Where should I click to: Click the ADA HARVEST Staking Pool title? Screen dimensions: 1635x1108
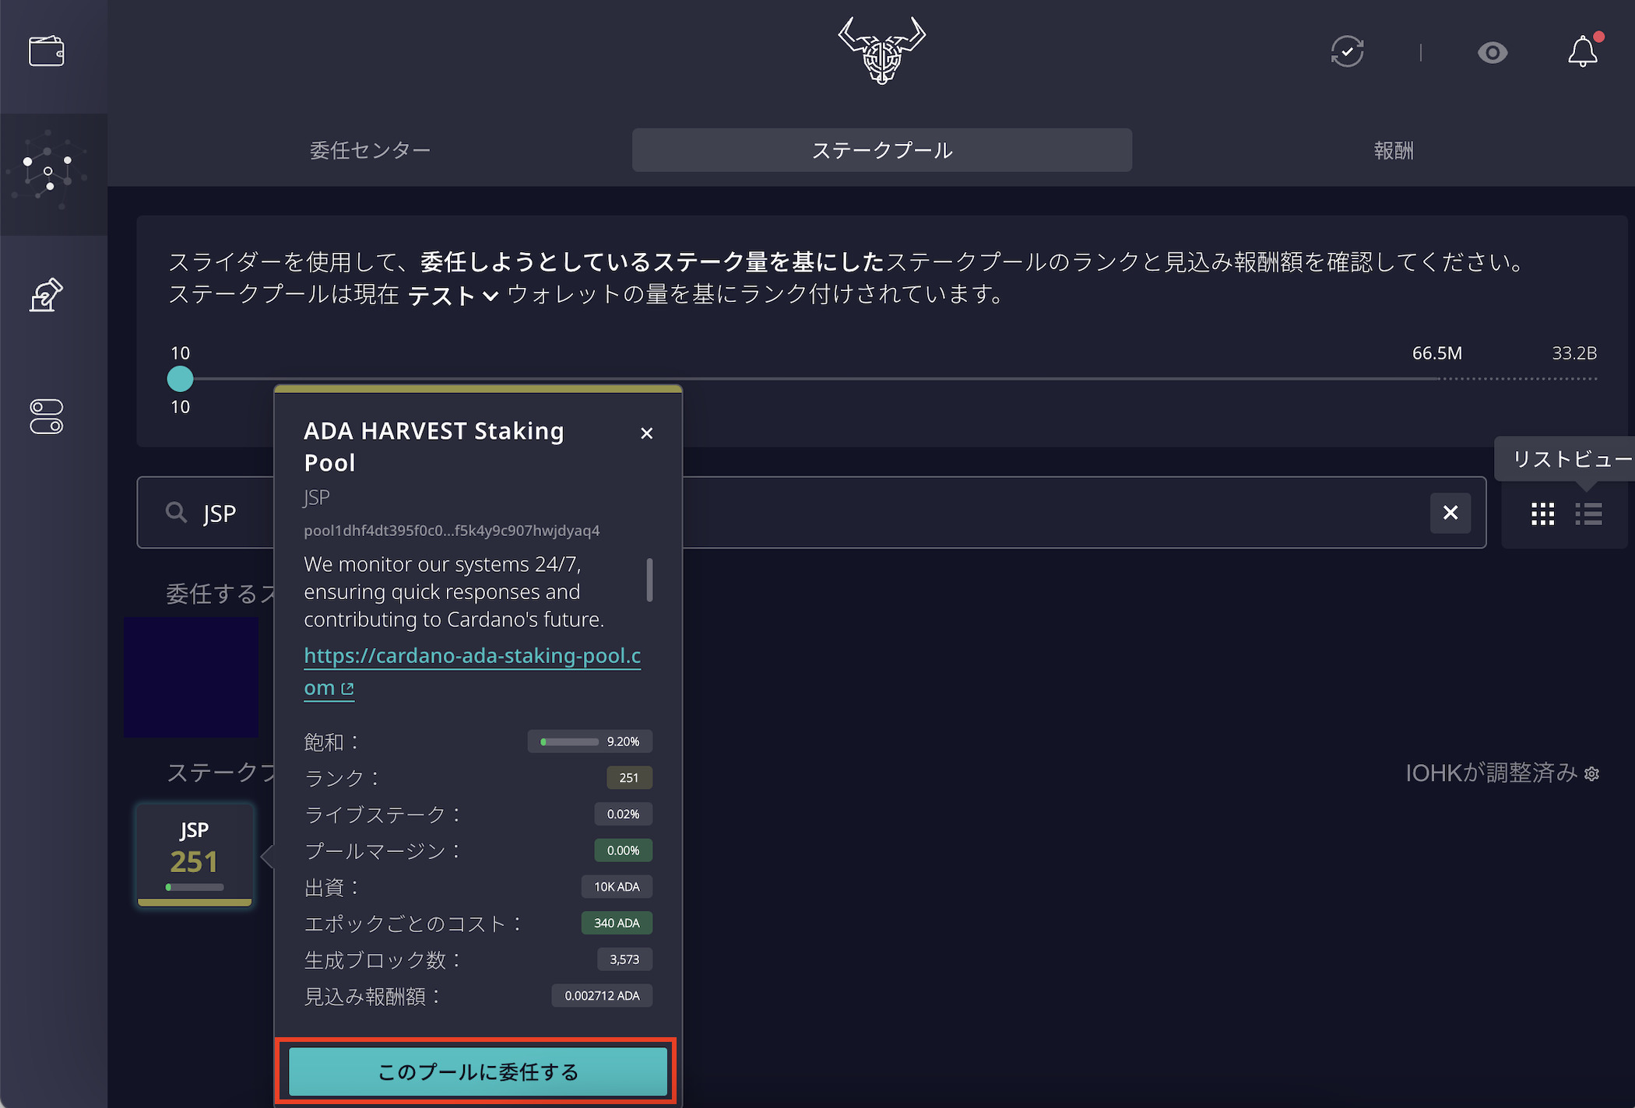tap(434, 447)
